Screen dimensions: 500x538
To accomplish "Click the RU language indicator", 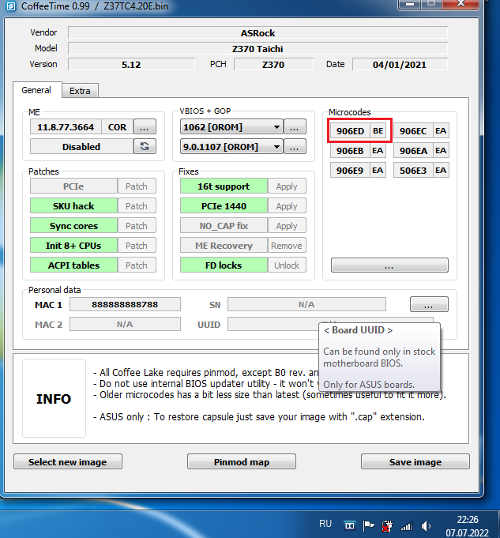I will [325, 524].
